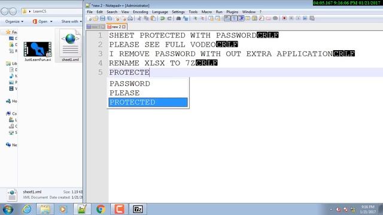Click the Copy toolbar icon
The height and width of the screenshot is (215, 383).
(146, 19)
